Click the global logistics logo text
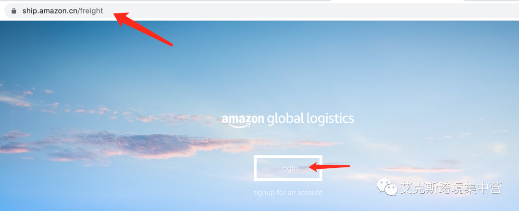The image size is (519, 211). tap(310, 119)
